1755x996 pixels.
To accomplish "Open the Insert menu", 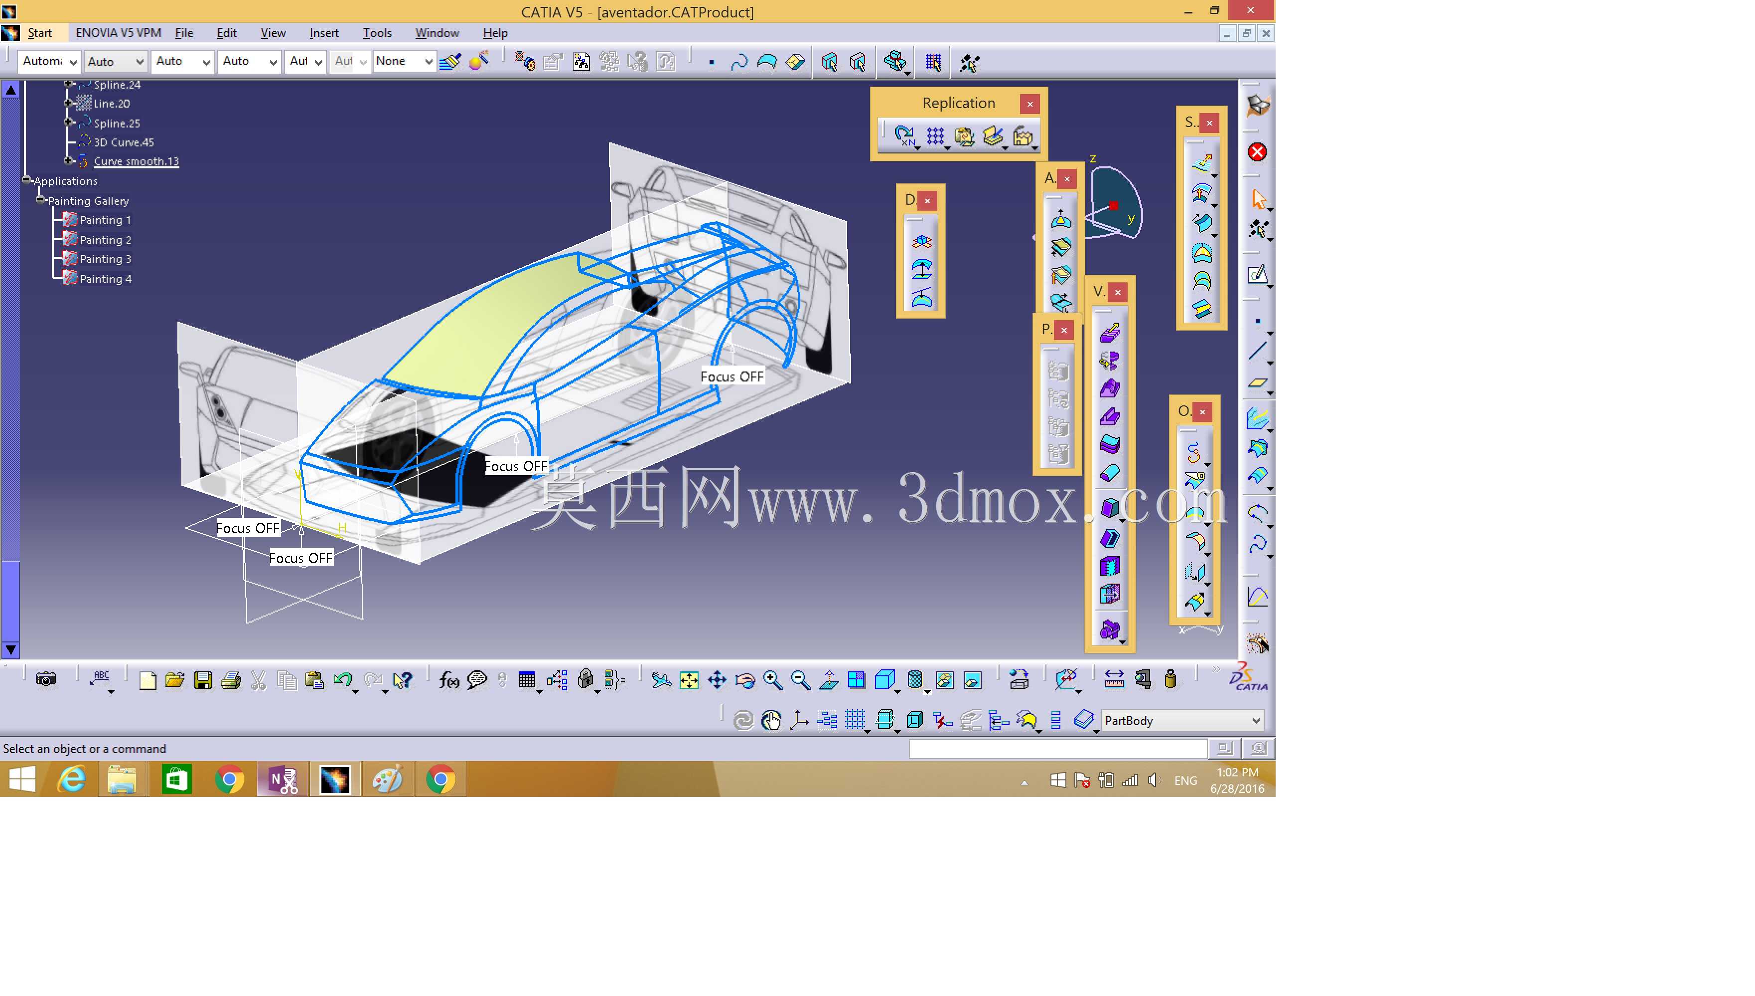I will (324, 33).
